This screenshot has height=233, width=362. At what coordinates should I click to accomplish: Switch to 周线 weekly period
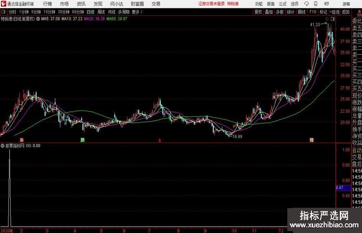(x=101, y=12)
